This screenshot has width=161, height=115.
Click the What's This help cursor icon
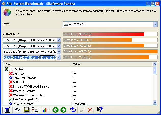tap(99, 110)
